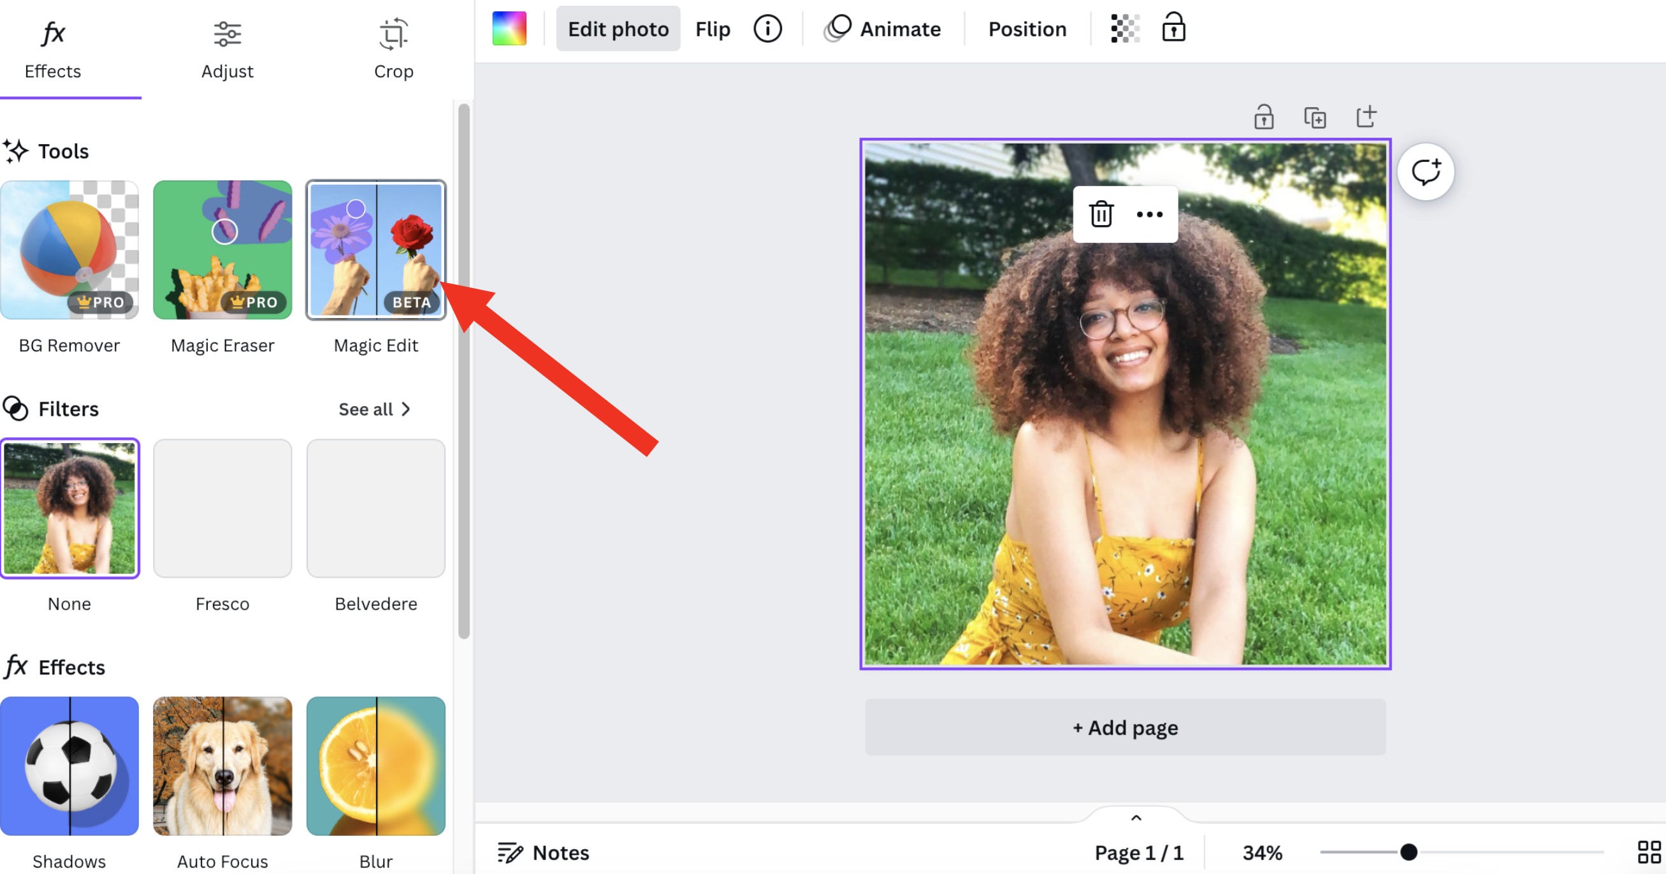The height and width of the screenshot is (874, 1666).
Task: Duplicate page icon above canvas
Action: pyautogui.click(x=1315, y=118)
